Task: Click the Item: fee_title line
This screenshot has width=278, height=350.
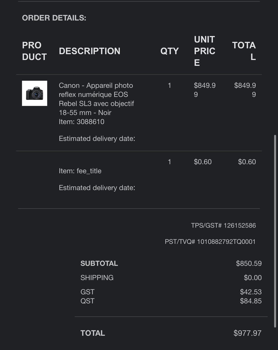Action: pyautogui.click(x=80, y=171)
